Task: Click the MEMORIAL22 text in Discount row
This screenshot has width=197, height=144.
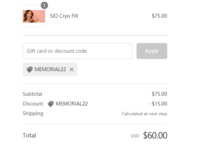Action: 72,104
